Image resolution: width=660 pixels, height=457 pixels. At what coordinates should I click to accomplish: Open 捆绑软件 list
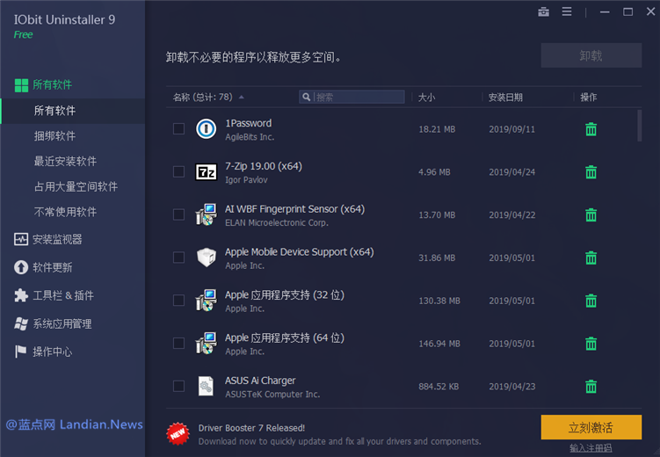(x=54, y=136)
